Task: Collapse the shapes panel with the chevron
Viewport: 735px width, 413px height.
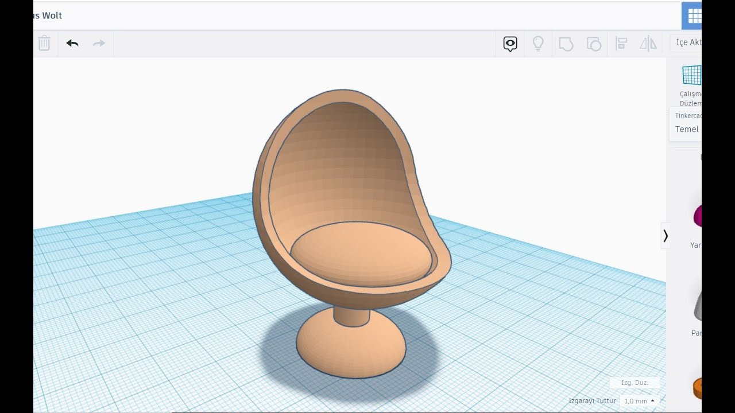Action: click(x=666, y=236)
